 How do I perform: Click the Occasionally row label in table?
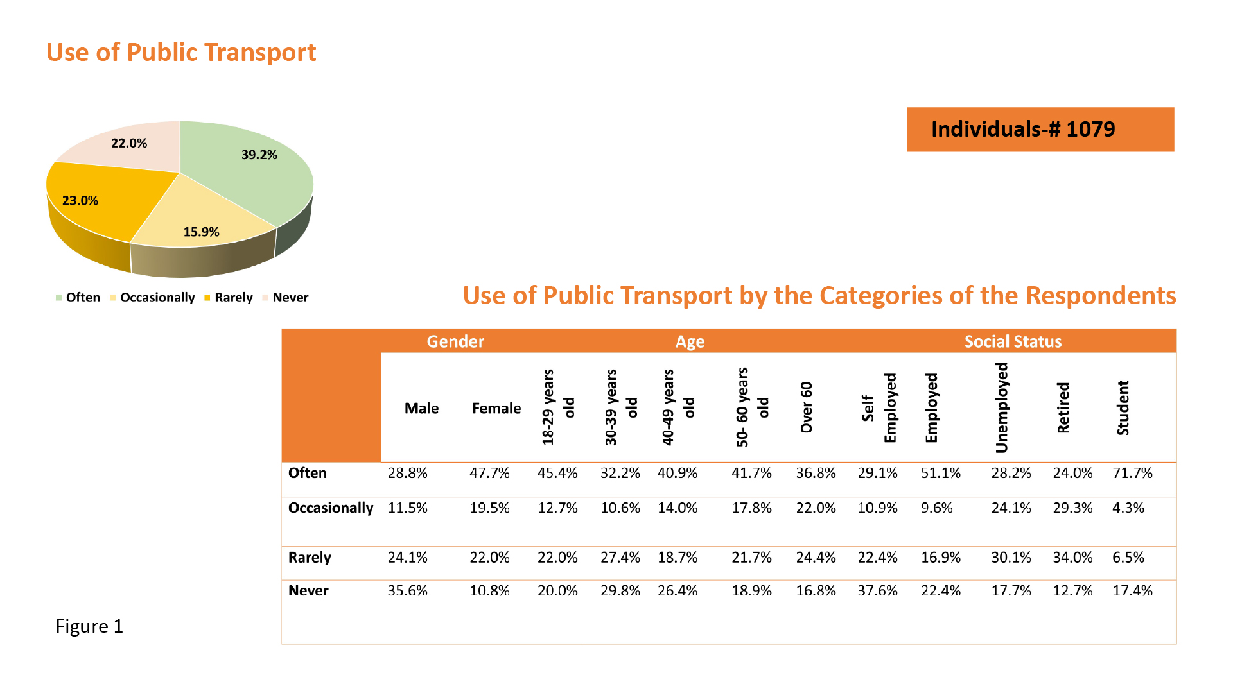tap(330, 508)
